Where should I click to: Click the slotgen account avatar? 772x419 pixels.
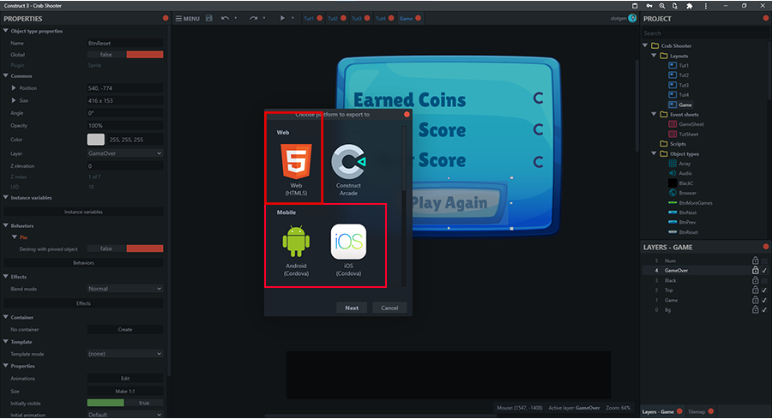tap(632, 18)
